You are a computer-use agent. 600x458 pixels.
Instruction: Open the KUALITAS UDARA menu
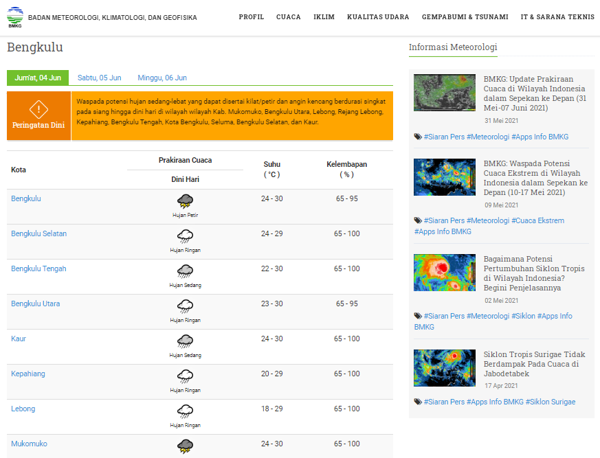[x=378, y=16]
